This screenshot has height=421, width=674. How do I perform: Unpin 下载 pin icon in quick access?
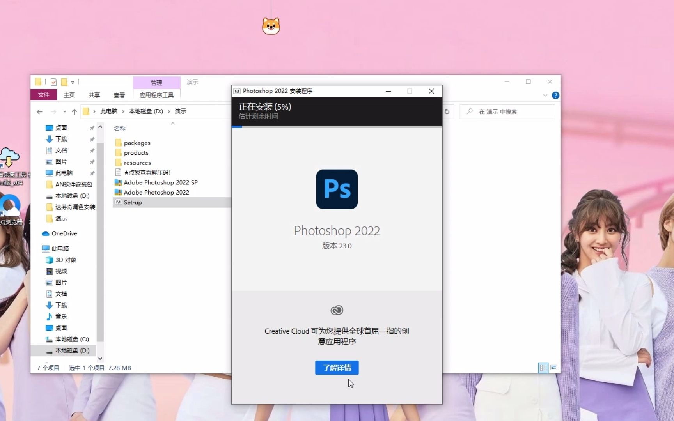(x=92, y=139)
